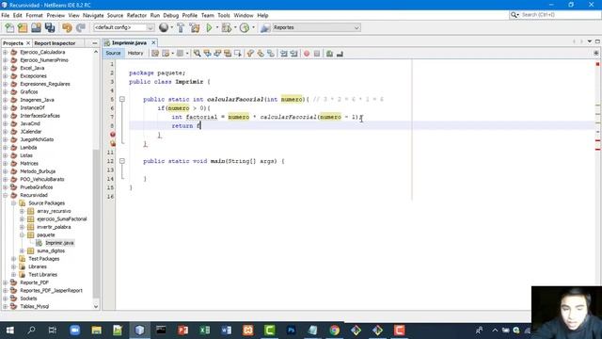This screenshot has height=339, width=602.
Task: Click the Shift Line Left icon
Action: click(284, 54)
